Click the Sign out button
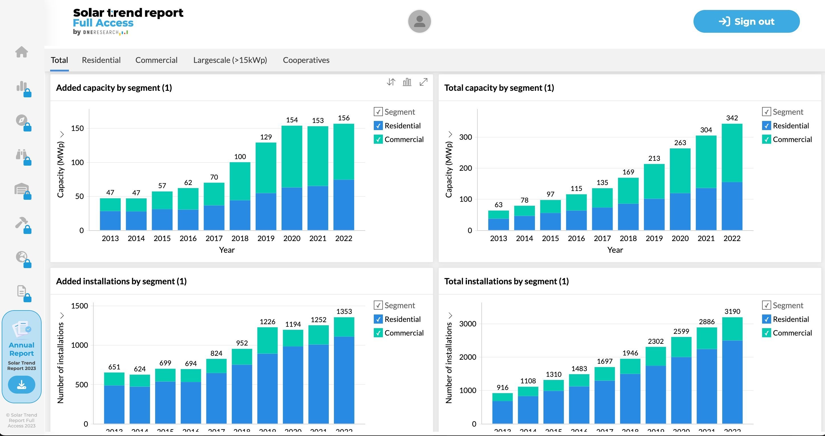825x436 pixels. pos(747,22)
